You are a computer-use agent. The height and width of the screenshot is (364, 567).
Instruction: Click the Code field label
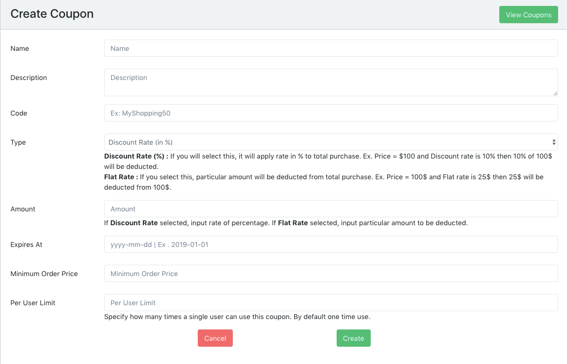coord(19,113)
